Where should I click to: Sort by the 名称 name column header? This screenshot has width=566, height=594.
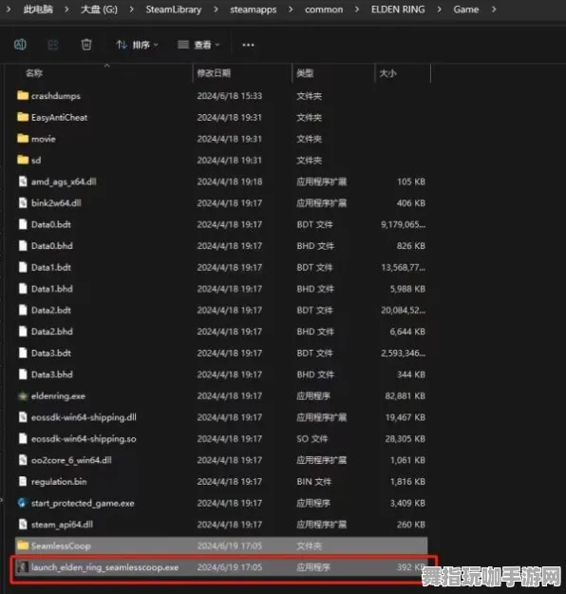[34, 73]
